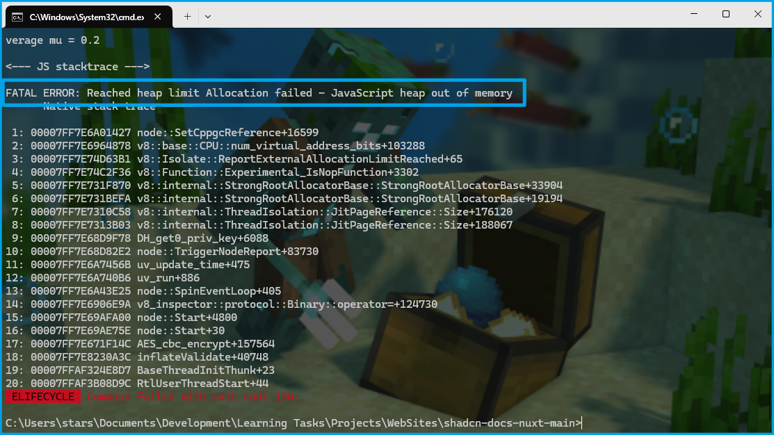Minimize the terminal window

[x=693, y=14]
